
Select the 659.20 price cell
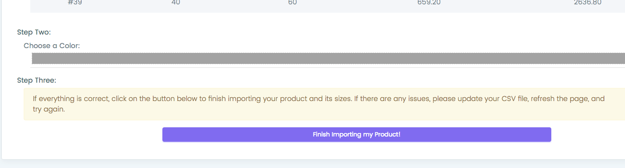click(x=429, y=3)
